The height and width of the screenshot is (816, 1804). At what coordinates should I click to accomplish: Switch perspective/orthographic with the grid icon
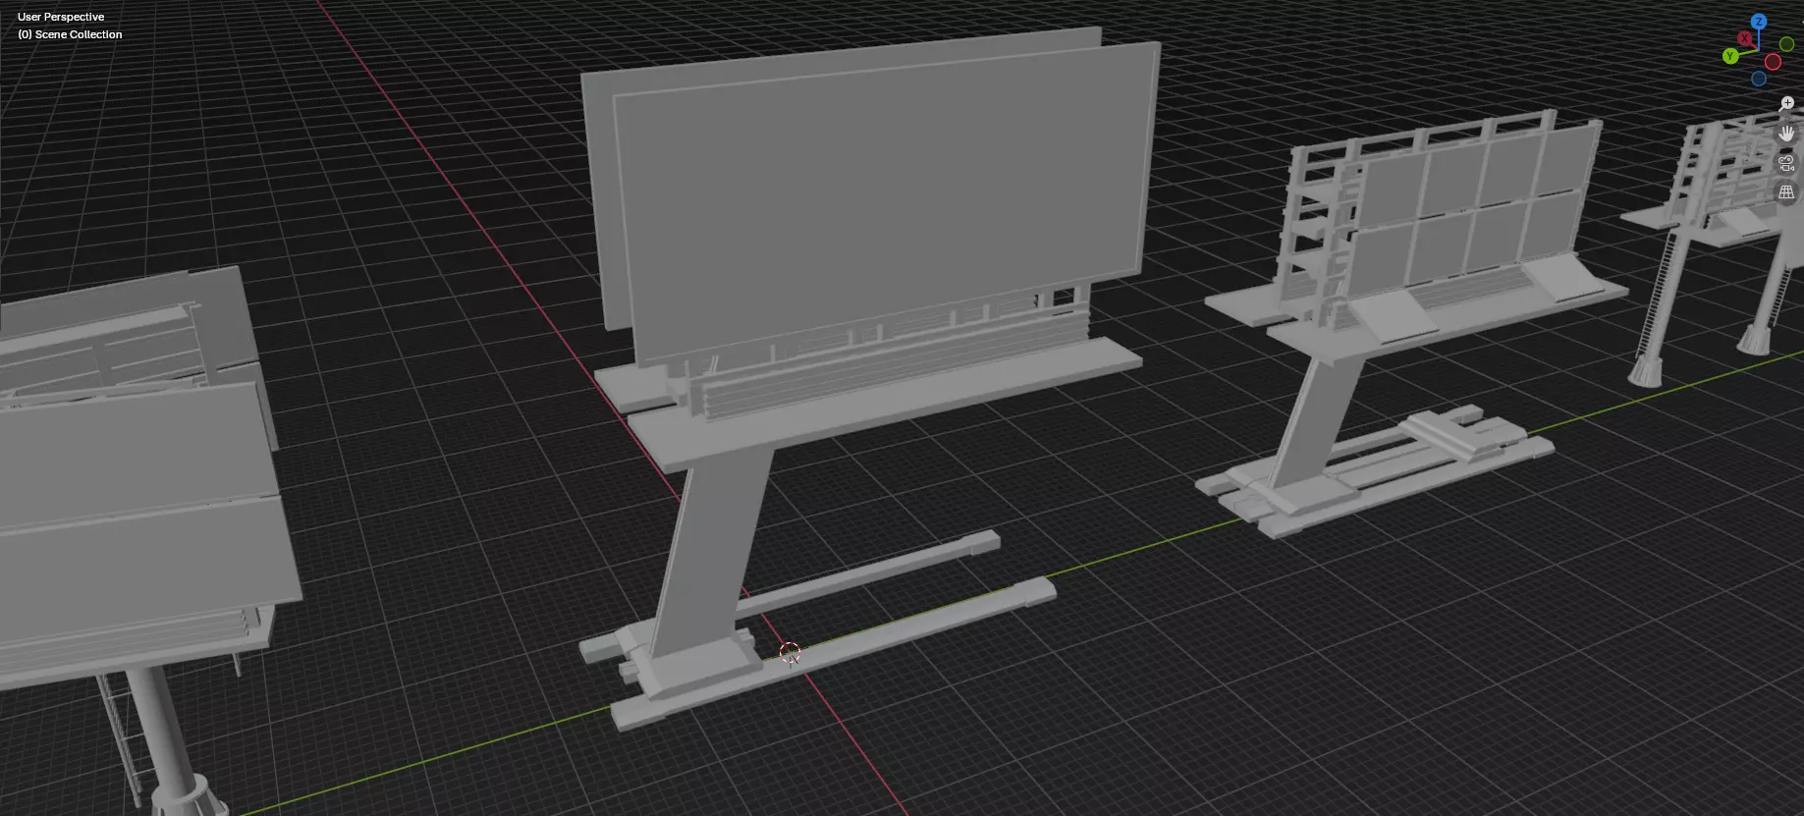coord(1786,192)
